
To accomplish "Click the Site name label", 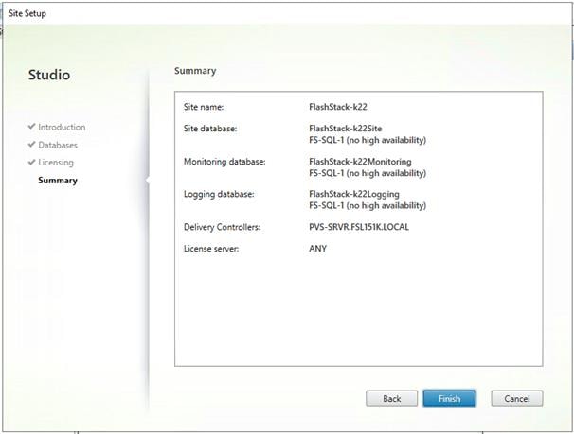I will click(x=204, y=107).
